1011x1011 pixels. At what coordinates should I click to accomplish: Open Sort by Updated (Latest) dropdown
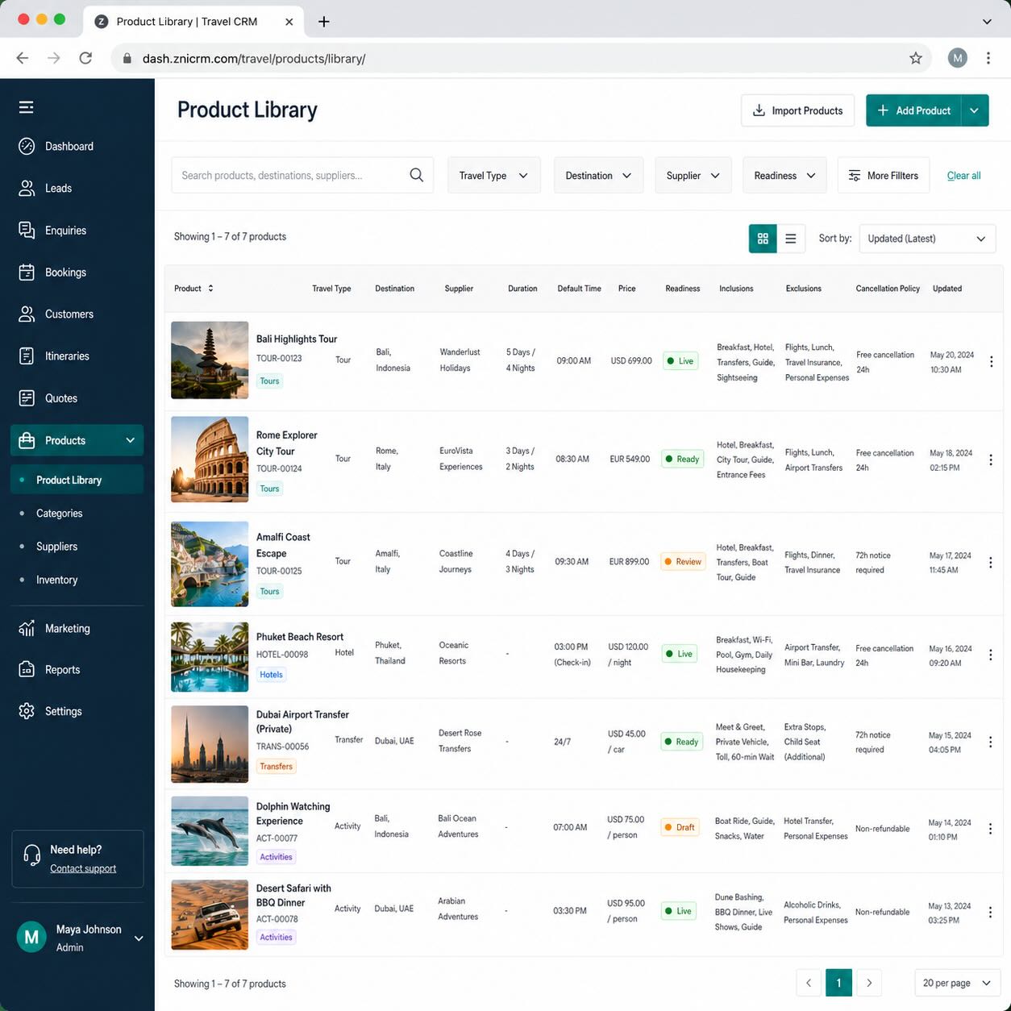[927, 239]
